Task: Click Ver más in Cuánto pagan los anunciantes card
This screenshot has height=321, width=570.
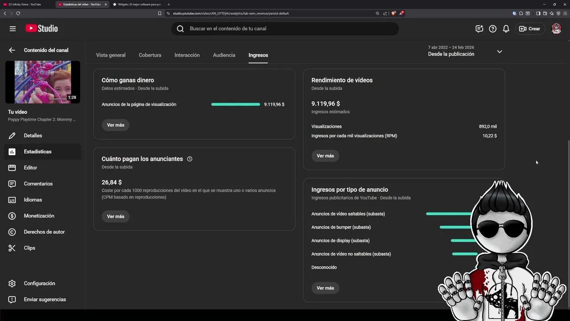Action: (116, 217)
